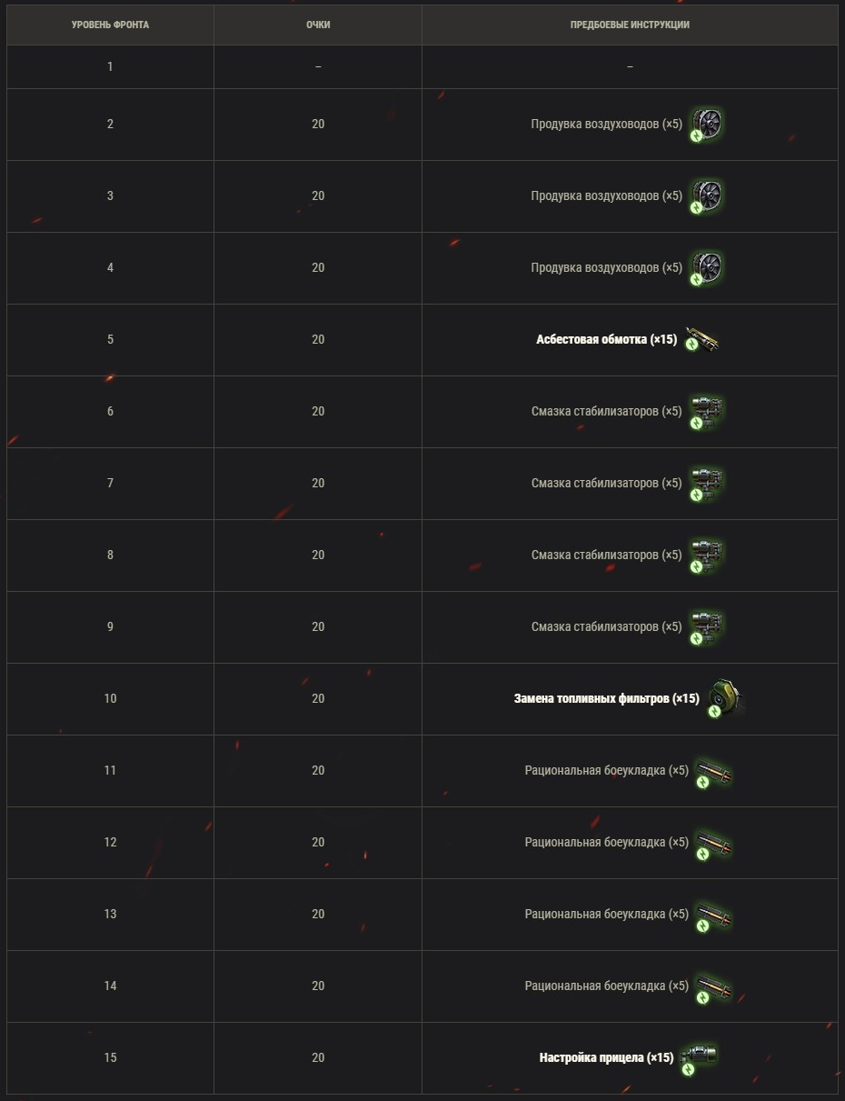Viewport: 845px width, 1101px height.
Task: Click the vent purge icon in level 4 row
Action: click(706, 268)
